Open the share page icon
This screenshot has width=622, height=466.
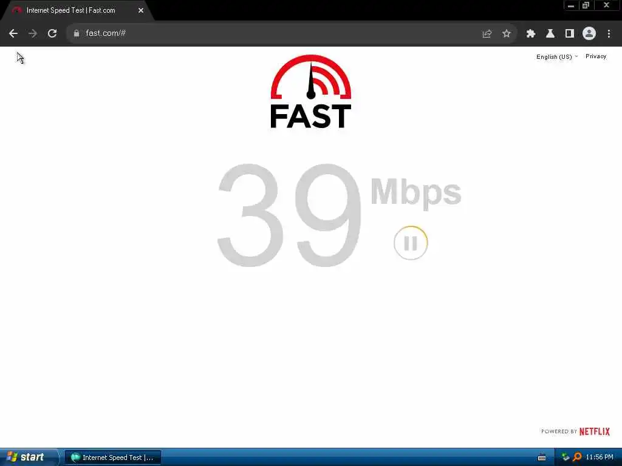point(487,34)
